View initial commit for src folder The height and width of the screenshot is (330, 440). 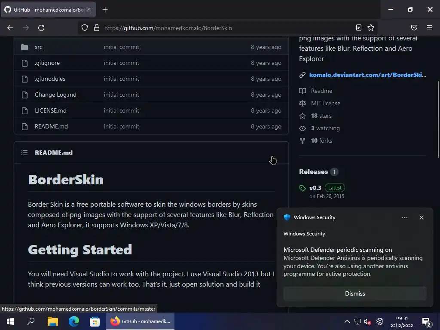coord(122,47)
